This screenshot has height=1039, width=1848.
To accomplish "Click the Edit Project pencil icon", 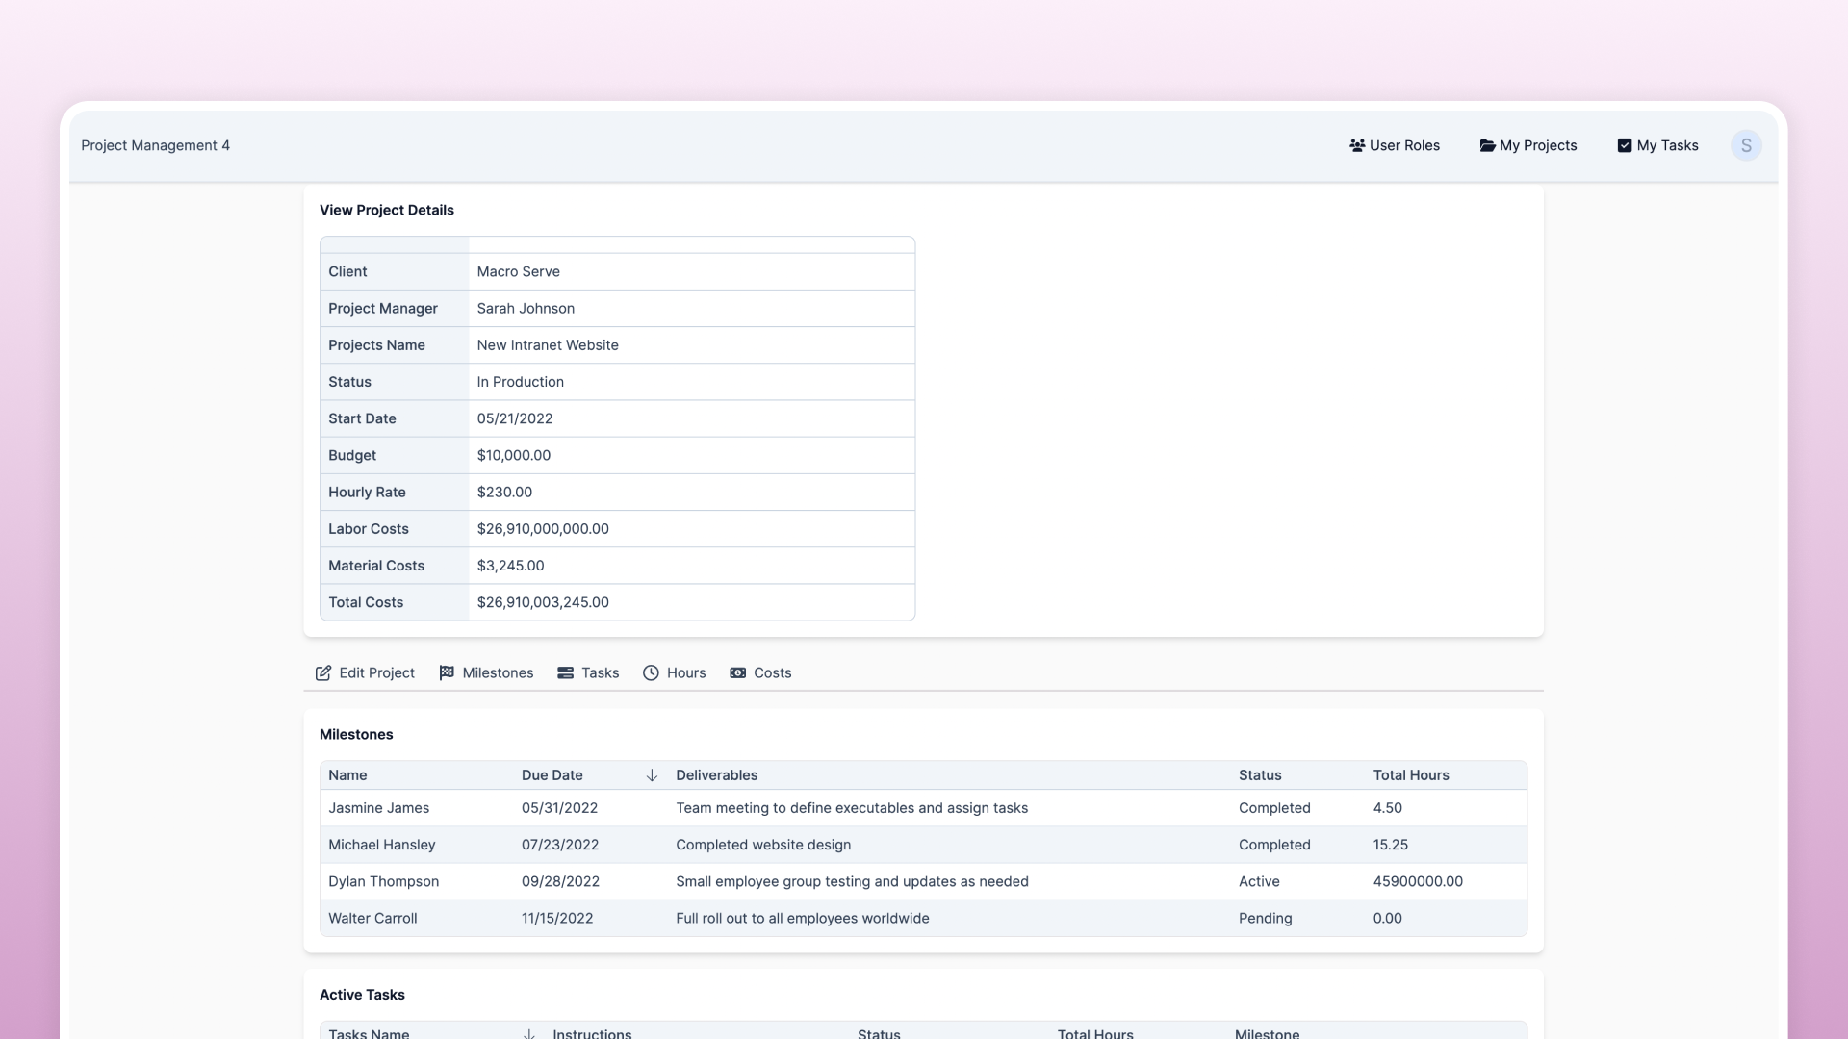I will click(323, 673).
